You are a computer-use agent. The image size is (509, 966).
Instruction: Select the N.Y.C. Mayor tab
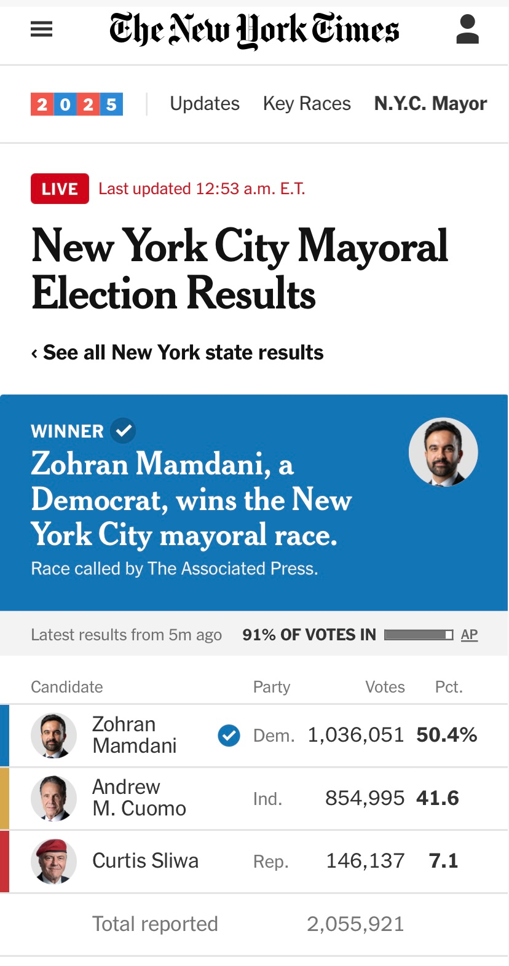430,104
